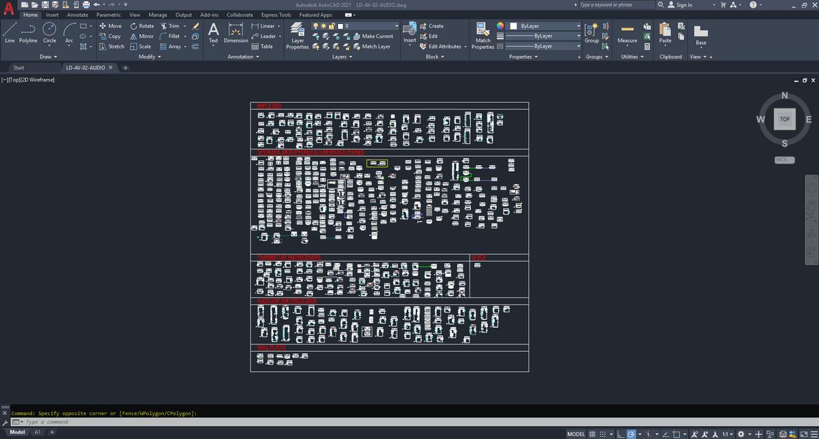Select the Polyline tool
The width and height of the screenshot is (819, 439).
28,33
